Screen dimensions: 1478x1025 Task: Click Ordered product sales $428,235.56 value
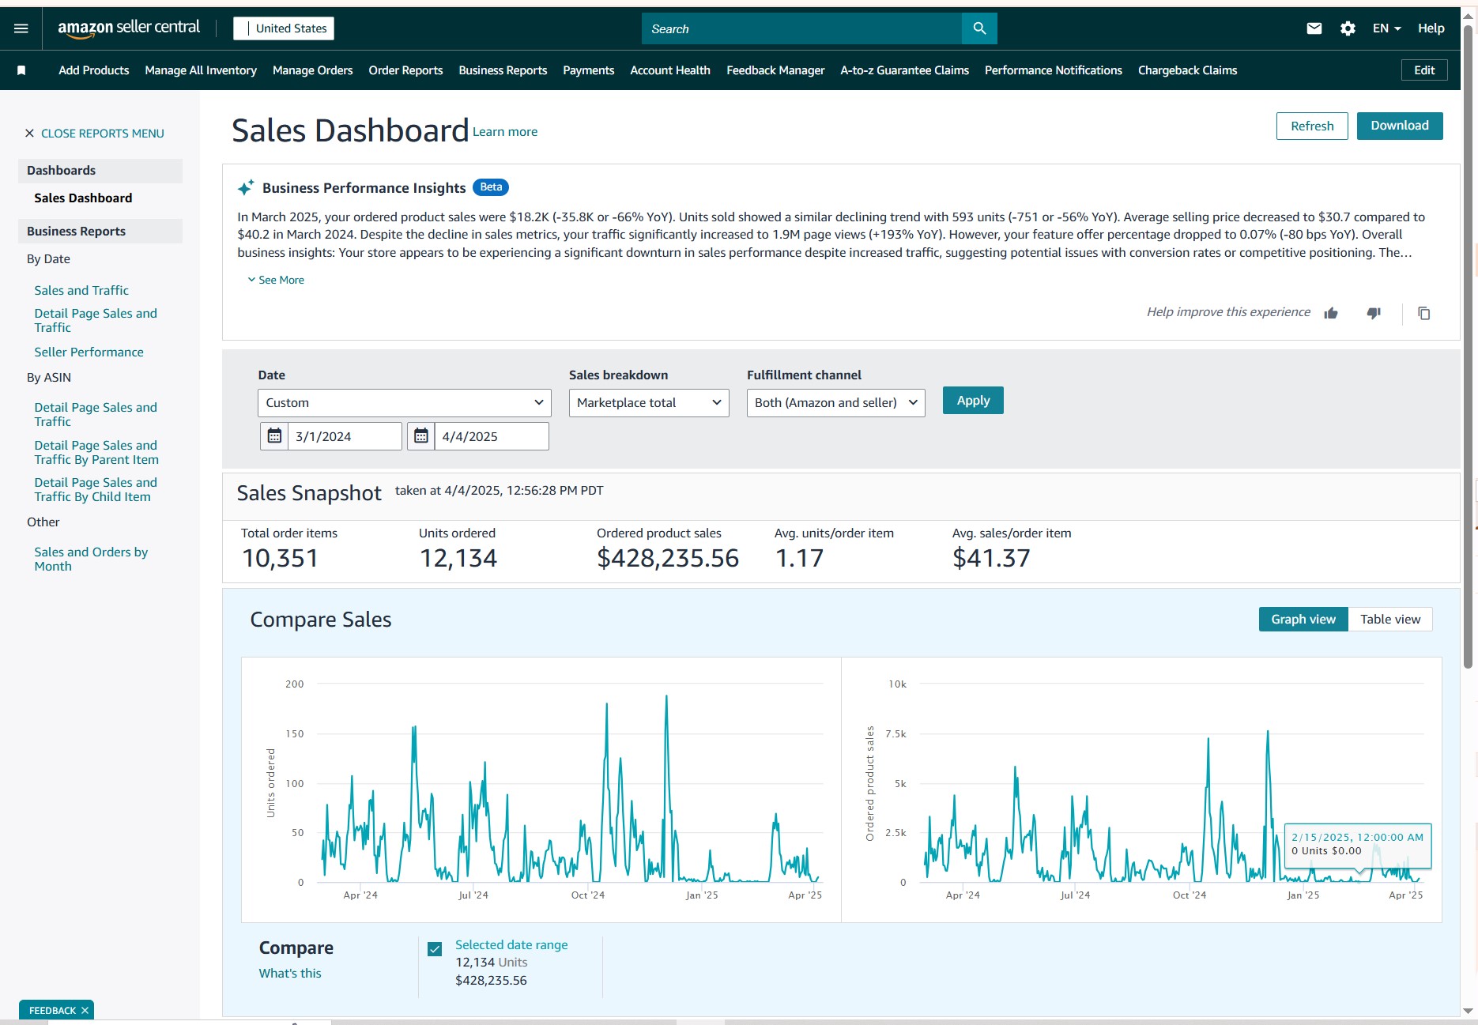(x=668, y=559)
